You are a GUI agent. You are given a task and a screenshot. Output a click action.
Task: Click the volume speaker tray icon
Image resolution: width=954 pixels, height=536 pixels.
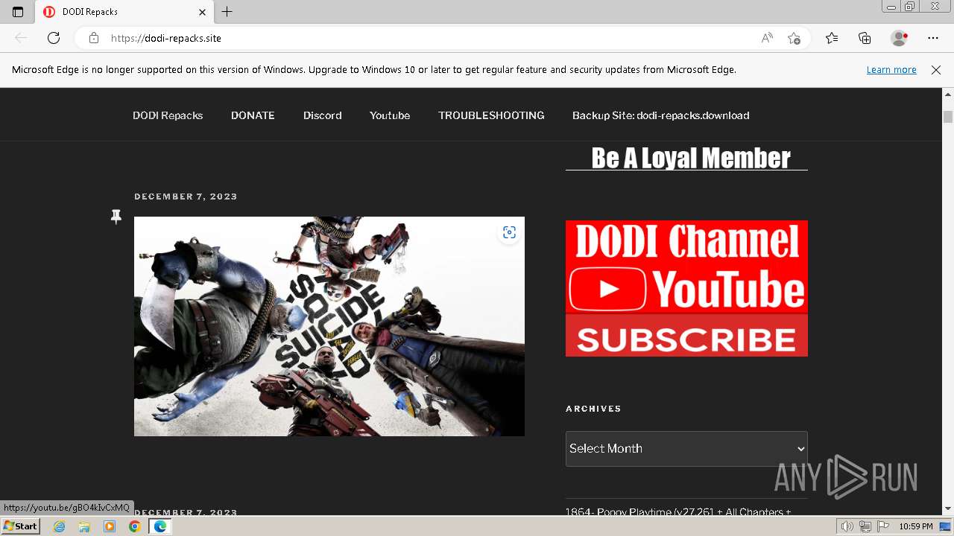click(847, 526)
